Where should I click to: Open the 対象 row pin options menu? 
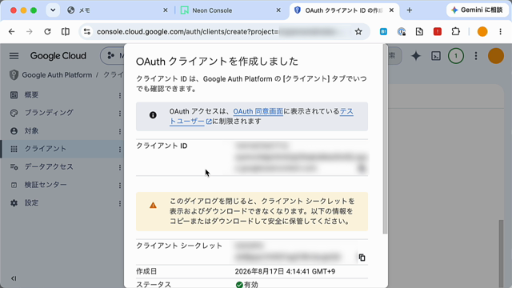click(120, 131)
